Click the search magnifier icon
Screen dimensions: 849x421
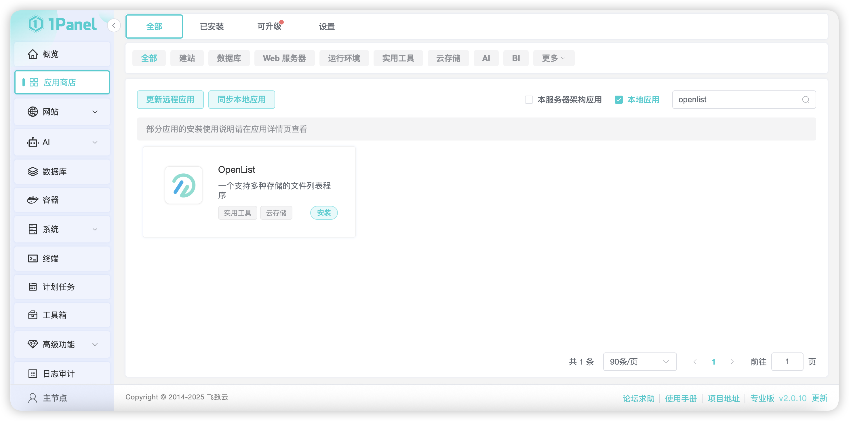[806, 100]
